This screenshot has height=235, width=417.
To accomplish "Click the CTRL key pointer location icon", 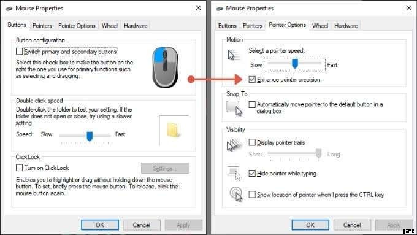I will [236, 195].
